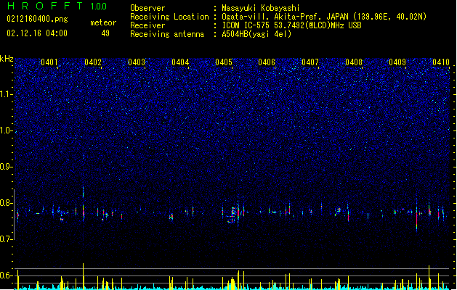Click the 0407 time marker
The width and height of the screenshot is (457, 290).
pos(310,62)
